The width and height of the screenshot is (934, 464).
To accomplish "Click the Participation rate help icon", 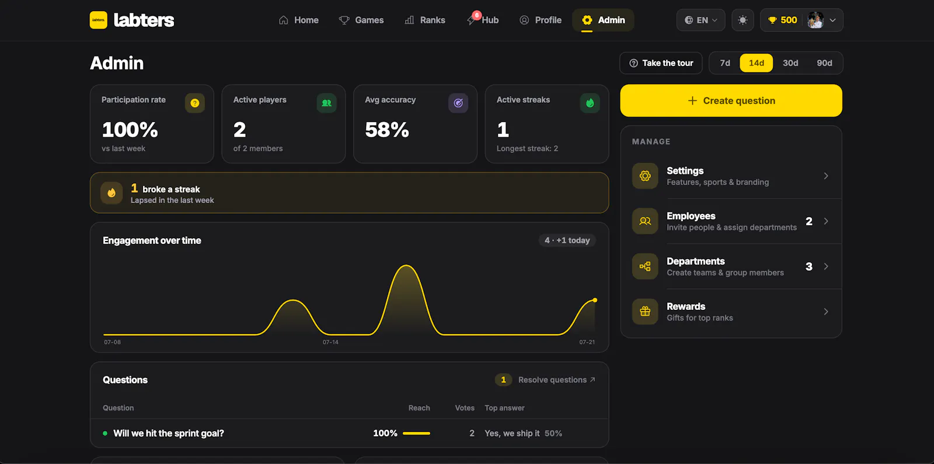I will tap(195, 103).
